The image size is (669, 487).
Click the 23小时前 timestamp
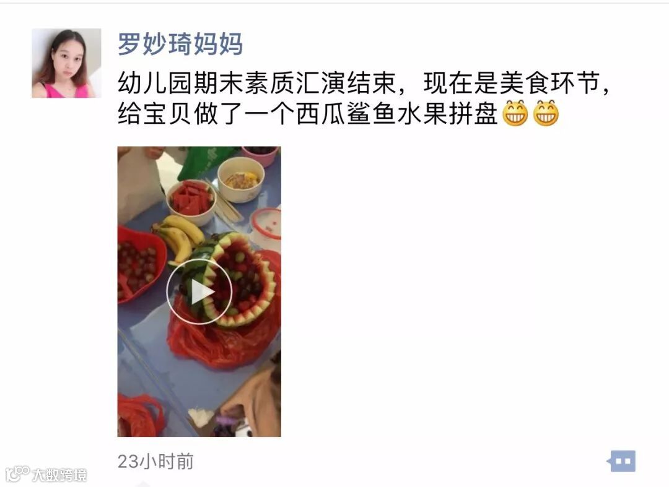pyautogui.click(x=155, y=462)
